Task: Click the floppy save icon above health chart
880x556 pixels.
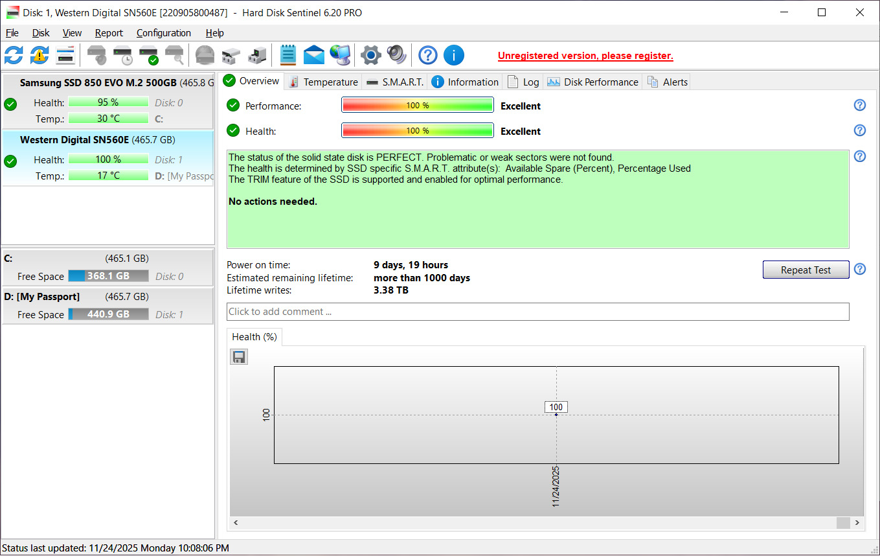Action: (239, 357)
